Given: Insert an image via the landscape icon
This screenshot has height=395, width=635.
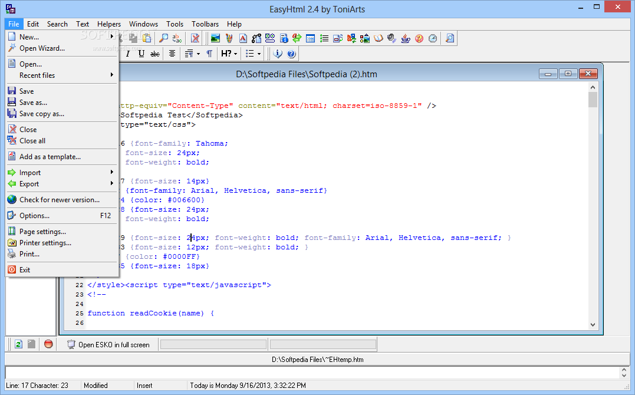Looking at the screenshot, I should [x=215, y=38].
